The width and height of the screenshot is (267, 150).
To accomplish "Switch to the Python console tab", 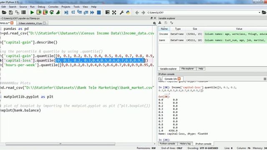I will (167, 144).
